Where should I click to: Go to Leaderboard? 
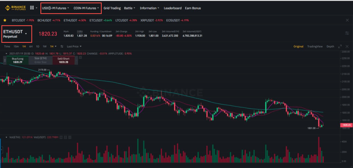pyautogui.click(x=173, y=8)
